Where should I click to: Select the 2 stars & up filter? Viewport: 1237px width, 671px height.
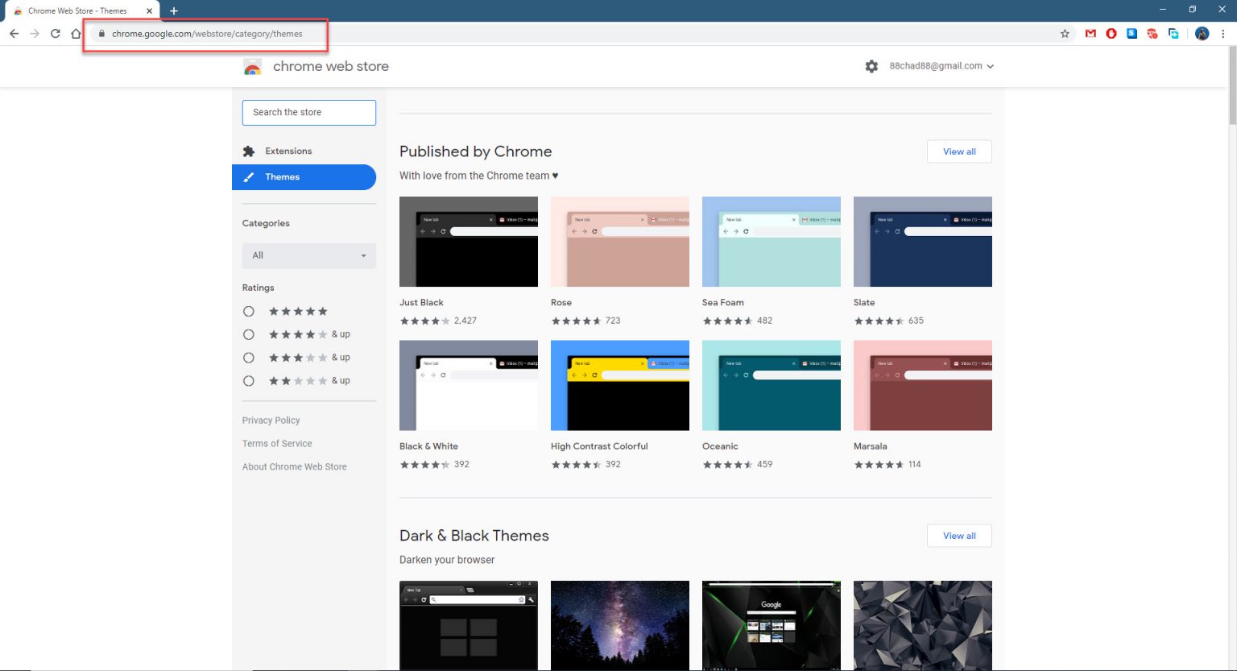click(249, 381)
